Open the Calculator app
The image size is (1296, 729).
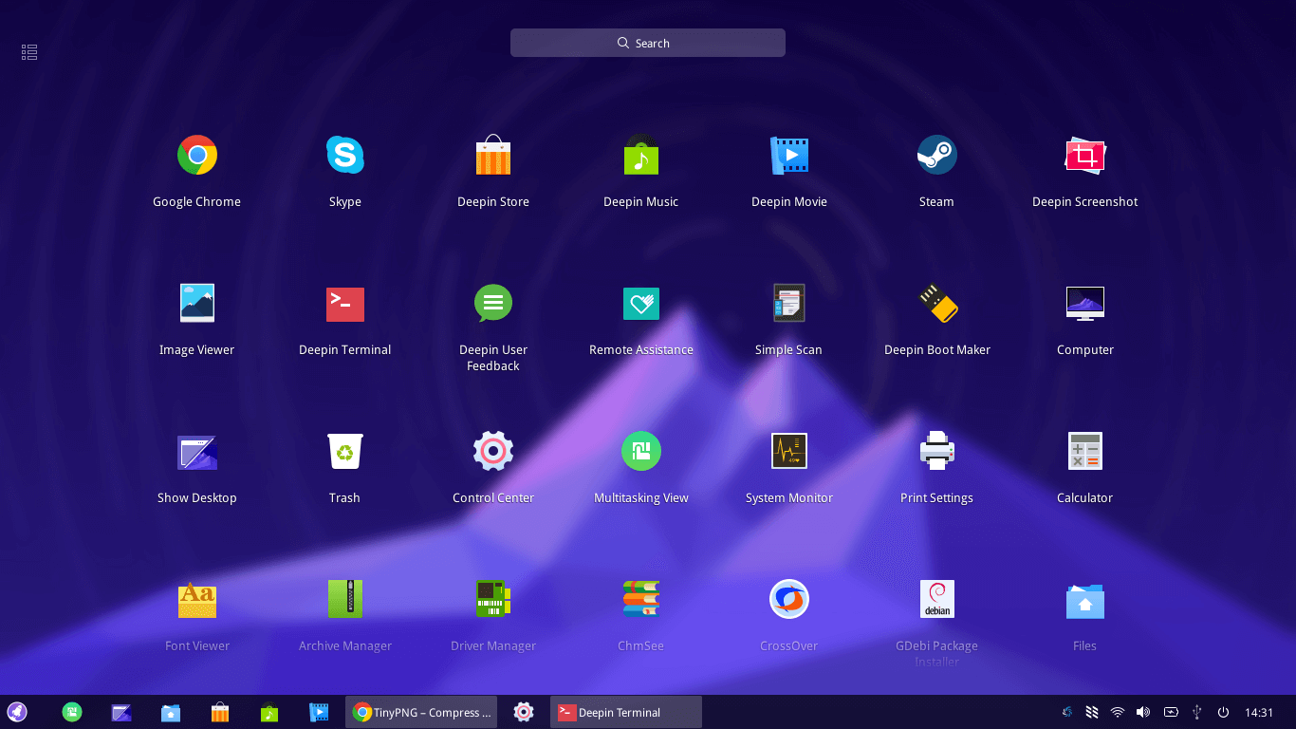(1084, 452)
